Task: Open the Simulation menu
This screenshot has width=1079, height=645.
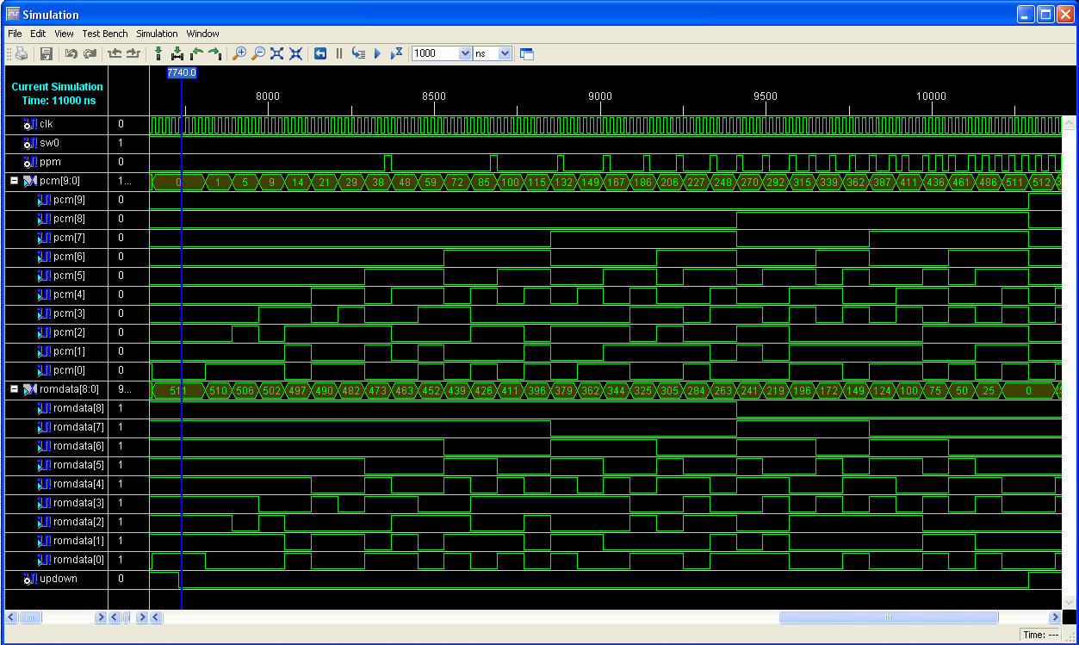Action: (157, 34)
